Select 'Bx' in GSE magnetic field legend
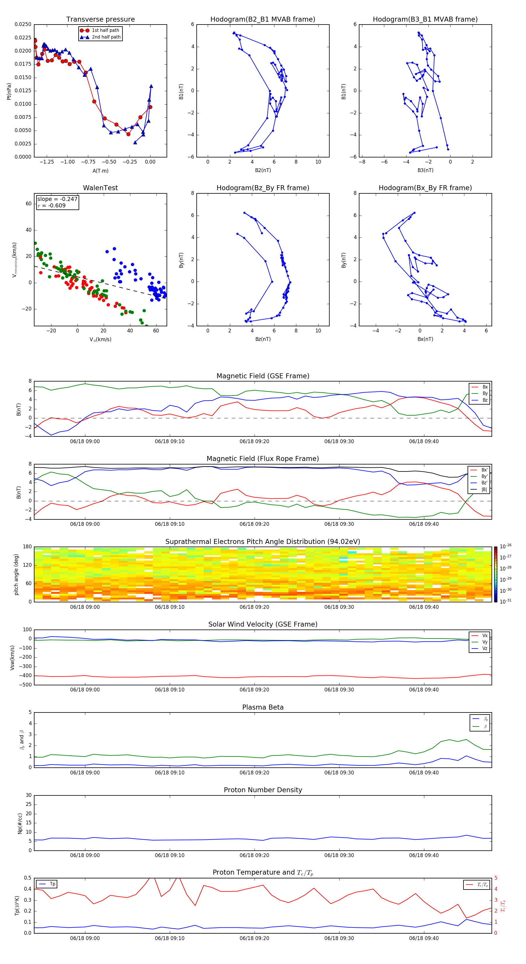The height and width of the screenshot is (964, 526). [480, 387]
